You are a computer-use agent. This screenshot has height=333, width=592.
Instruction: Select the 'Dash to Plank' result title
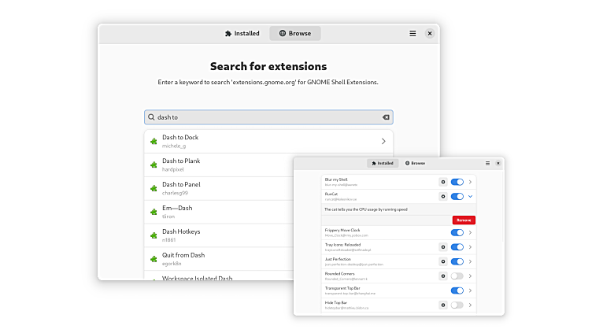pos(181,161)
